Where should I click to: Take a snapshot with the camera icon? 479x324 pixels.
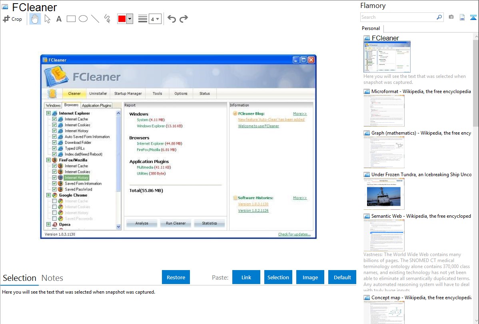(x=451, y=17)
